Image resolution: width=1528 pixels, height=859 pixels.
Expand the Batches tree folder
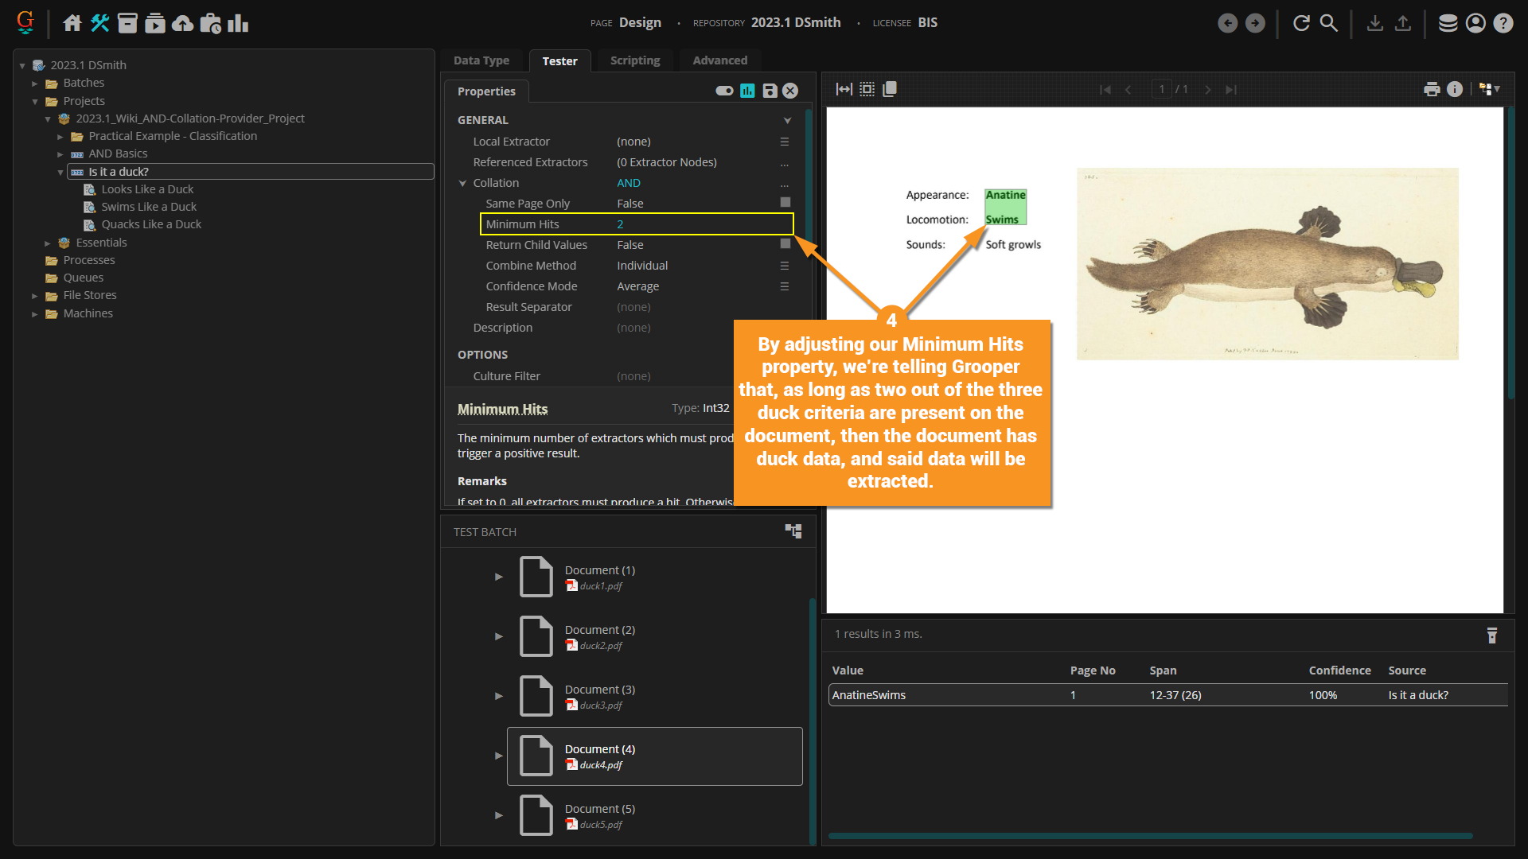point(35,83)
